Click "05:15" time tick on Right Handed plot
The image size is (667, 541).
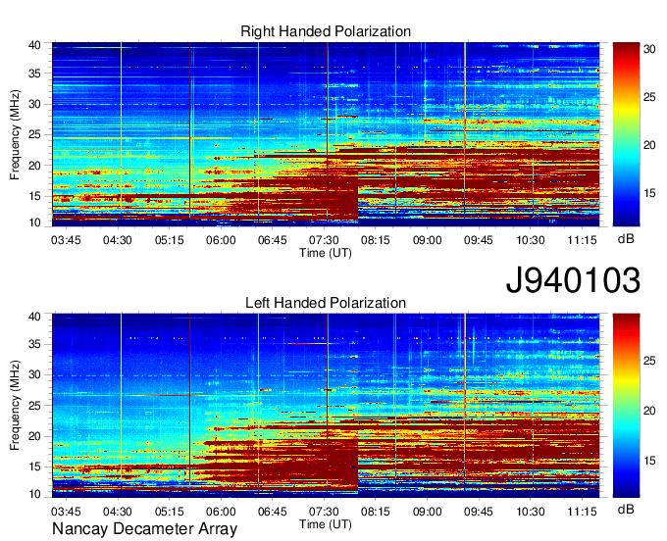(170, 240)
